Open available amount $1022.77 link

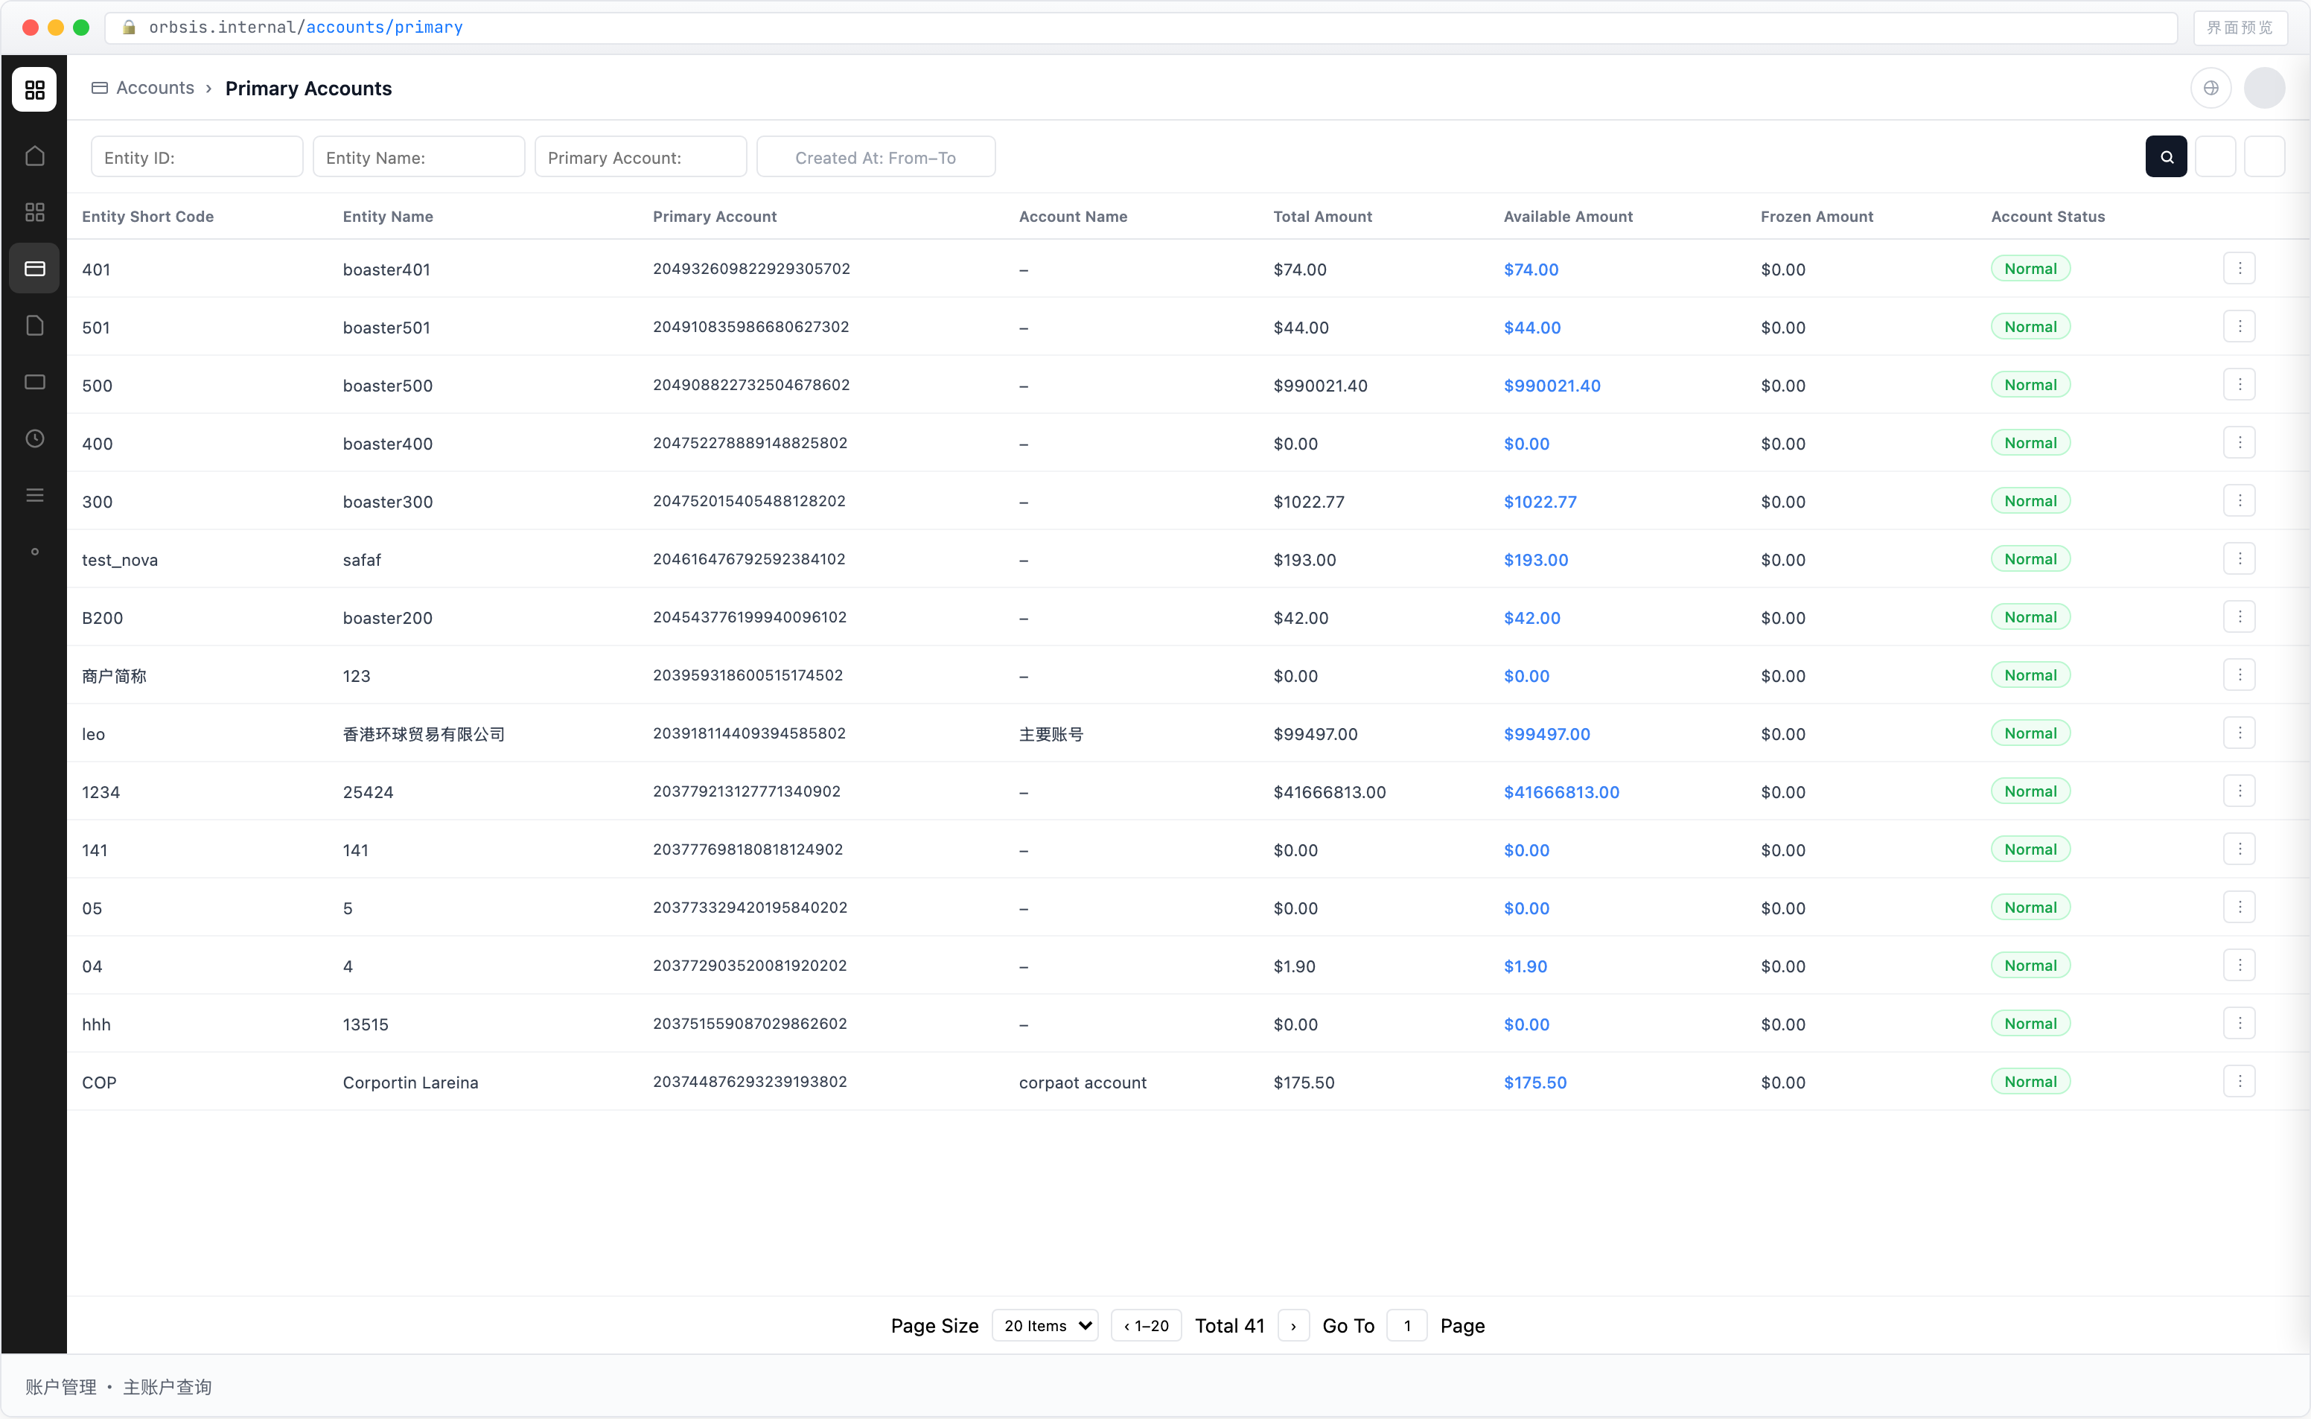click(x=1540, y=502)
